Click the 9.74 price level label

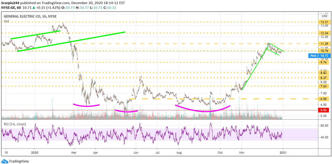pos(324,62)
